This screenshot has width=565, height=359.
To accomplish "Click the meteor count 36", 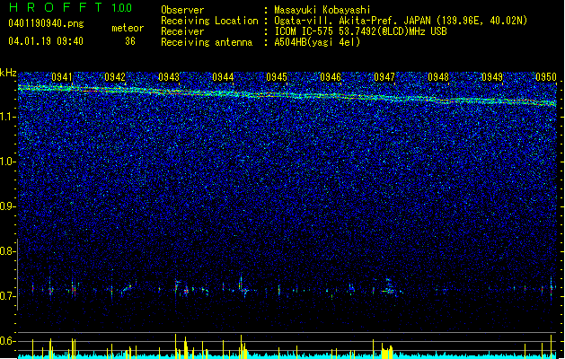I will coord(130,41).
